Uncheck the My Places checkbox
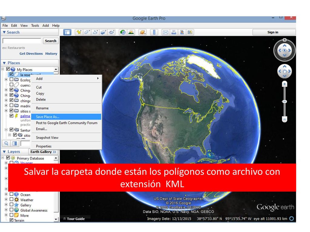This screenshot has width=310, height=232. 8,69
